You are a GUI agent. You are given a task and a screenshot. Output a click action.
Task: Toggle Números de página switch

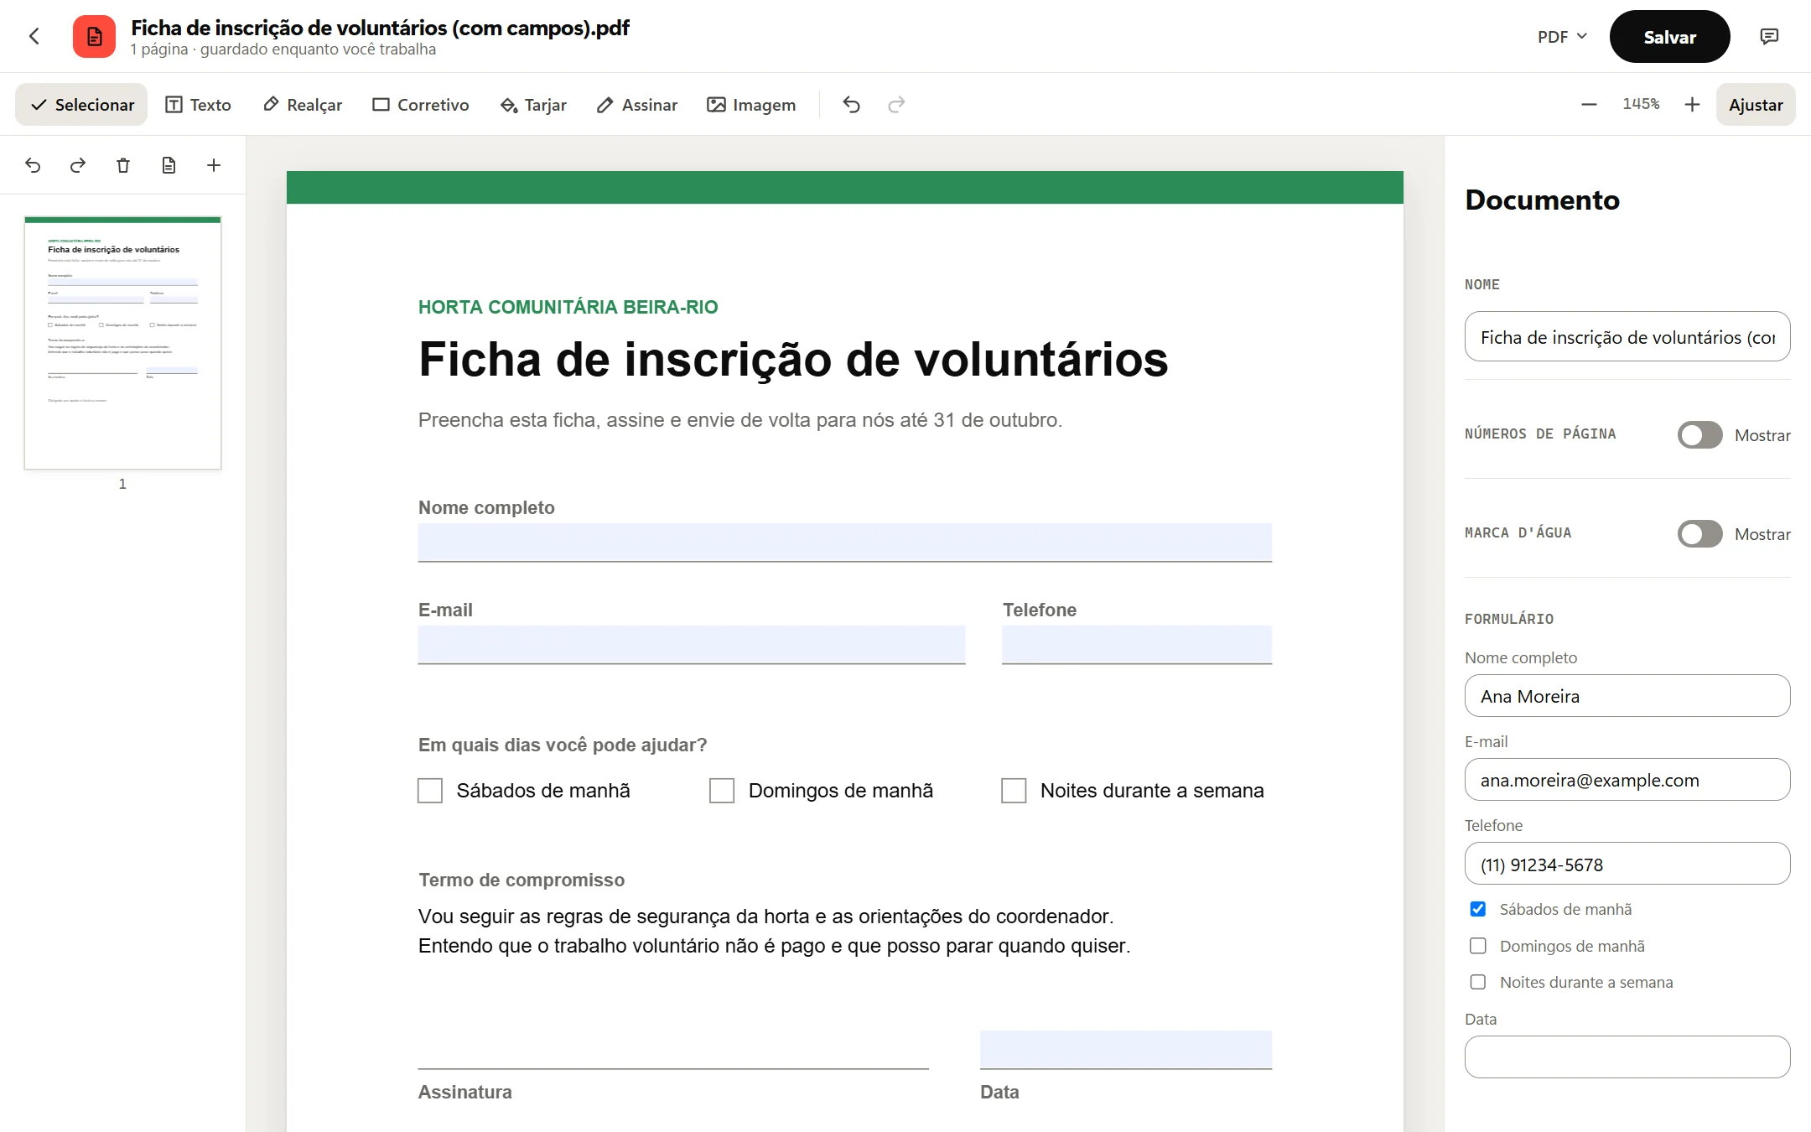point(1699,434)
